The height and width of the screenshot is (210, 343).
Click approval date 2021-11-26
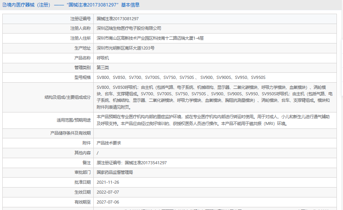tap(108, 182)
